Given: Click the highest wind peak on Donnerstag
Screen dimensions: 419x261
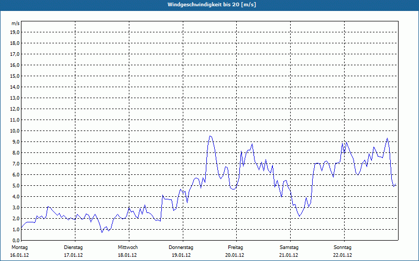Looking at the screenshot, I should (211, 136).
